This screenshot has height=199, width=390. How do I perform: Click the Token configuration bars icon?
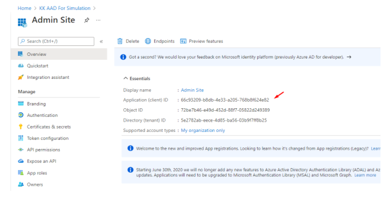pyautogui.click(x=21, y=138)
